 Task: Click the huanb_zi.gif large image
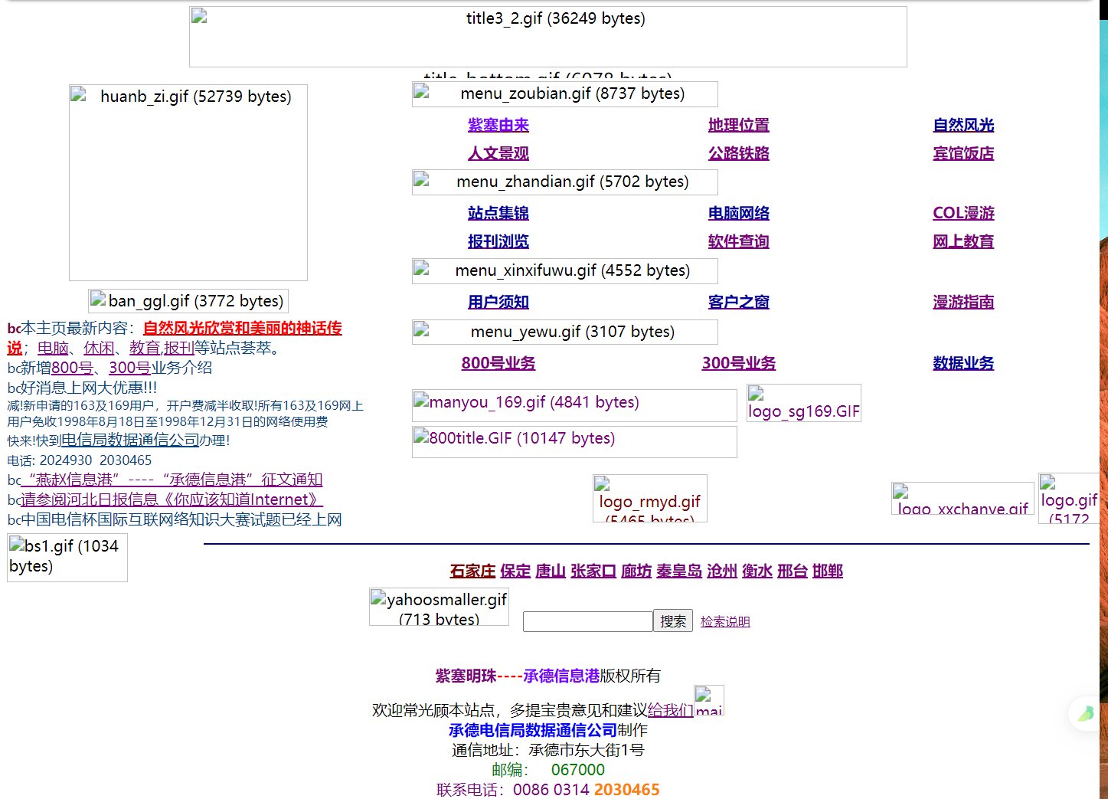point(188,182)
